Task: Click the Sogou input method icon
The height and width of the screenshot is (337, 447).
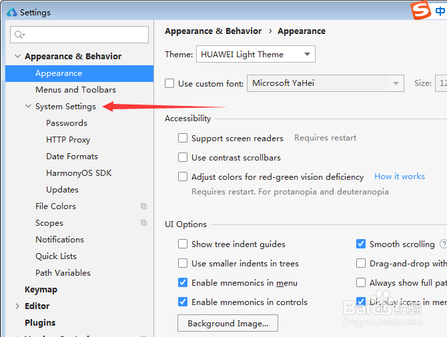Action: pos(421,11)
